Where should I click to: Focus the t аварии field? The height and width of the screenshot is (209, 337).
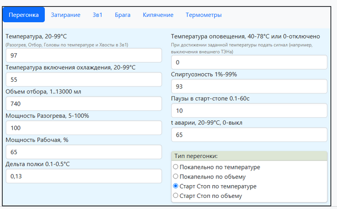[x=249, y=135]
